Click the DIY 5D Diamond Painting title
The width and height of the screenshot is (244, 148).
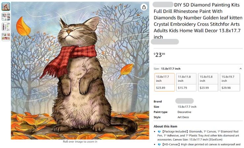coord(198,21)
